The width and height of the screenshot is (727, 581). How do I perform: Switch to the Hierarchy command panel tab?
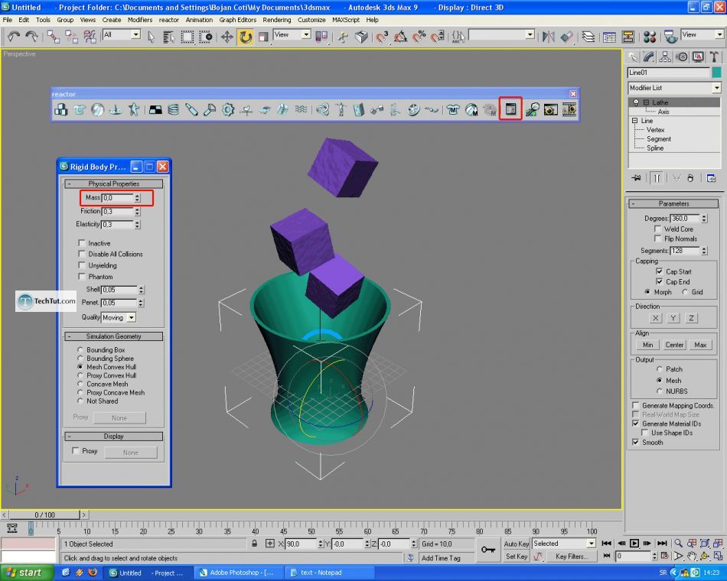coord(665,57)
